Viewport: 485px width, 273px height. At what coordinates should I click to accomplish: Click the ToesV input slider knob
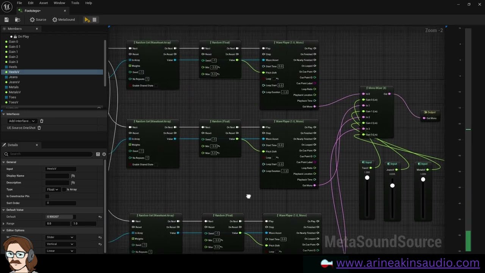click(367, 178)
